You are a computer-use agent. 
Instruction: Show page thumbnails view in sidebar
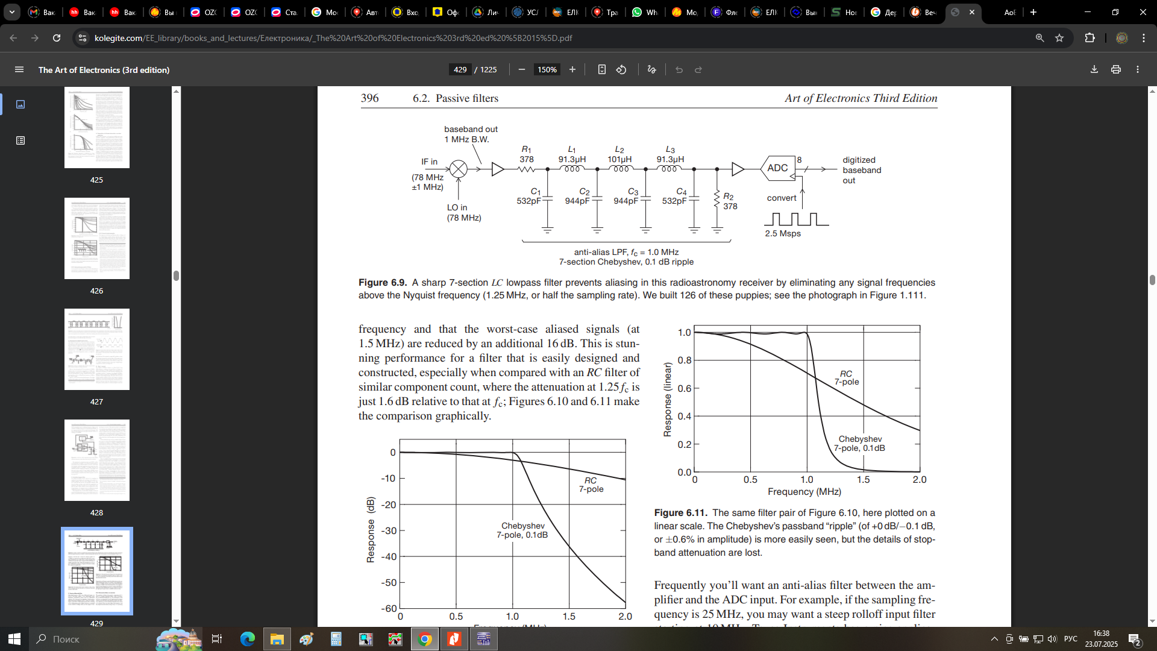(20, 104)
